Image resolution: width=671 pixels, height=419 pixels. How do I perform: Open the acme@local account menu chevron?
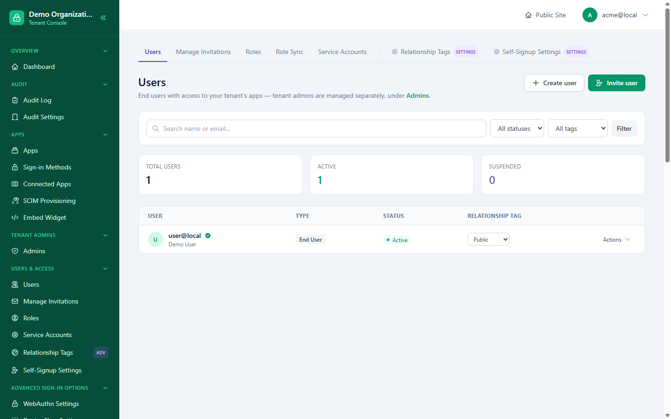pyautogui.click(x=645, y=15)
